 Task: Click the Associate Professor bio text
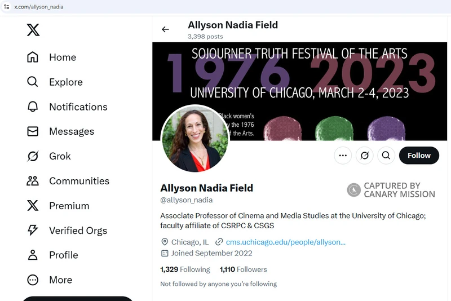(x=293, y=220)
